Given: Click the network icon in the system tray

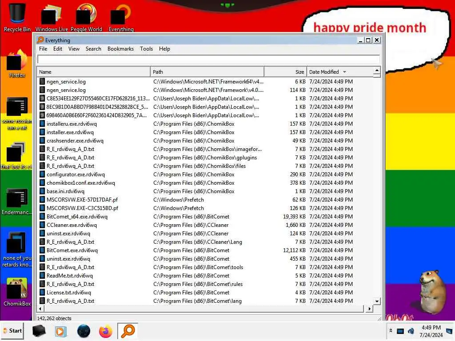Looking at the screenshot, I should click(x=400, y=331).
